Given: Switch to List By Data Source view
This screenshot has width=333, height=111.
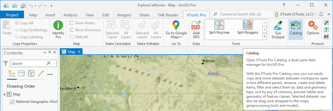Looking at the screenshot, I should click(x=21, y=74).
